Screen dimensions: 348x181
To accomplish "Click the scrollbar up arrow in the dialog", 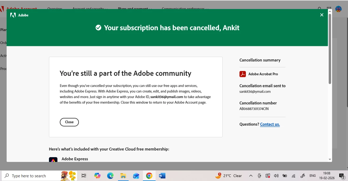I will click(x=330, y=11).
